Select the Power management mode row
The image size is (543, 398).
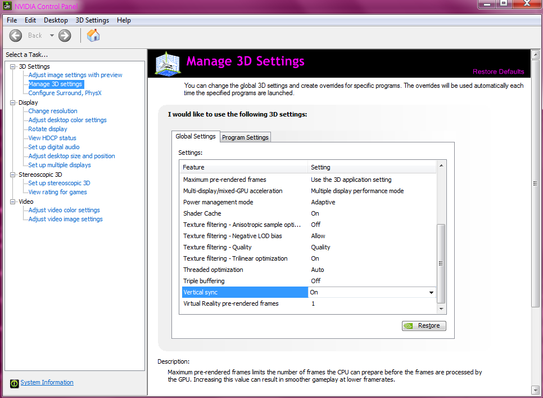click(309, 202)
